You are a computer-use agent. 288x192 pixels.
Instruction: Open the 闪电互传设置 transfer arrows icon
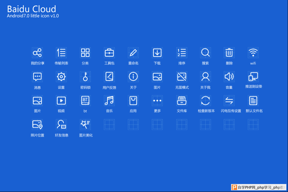(x=229, y=100)
